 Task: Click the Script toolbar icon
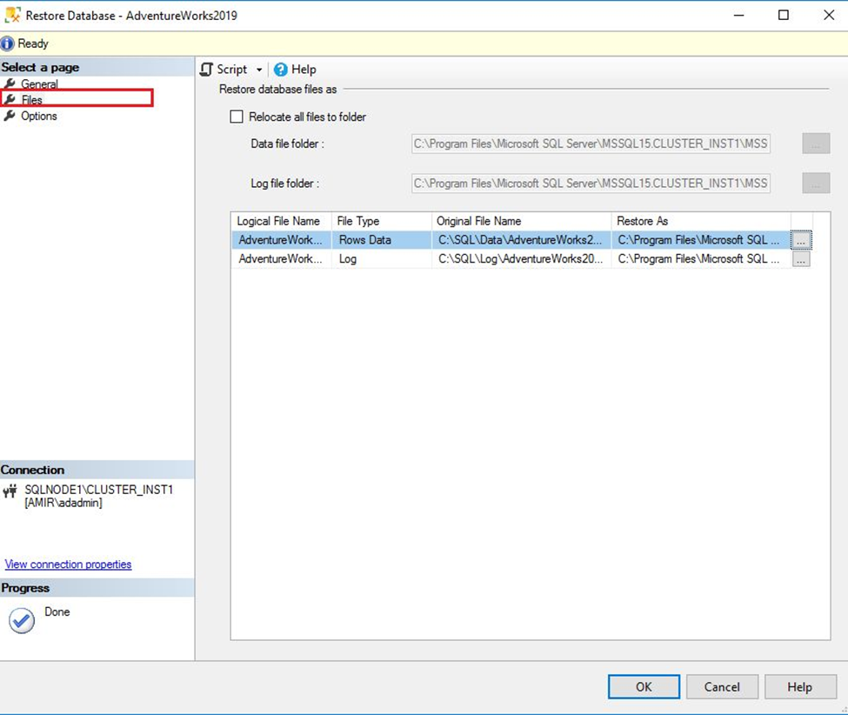207,69
